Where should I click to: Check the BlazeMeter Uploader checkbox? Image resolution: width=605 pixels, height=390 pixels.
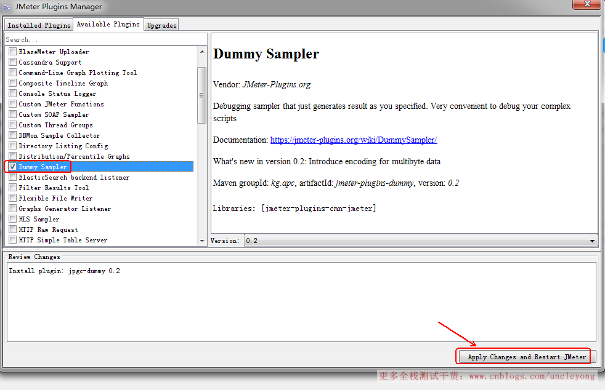[x=13, y=52]
